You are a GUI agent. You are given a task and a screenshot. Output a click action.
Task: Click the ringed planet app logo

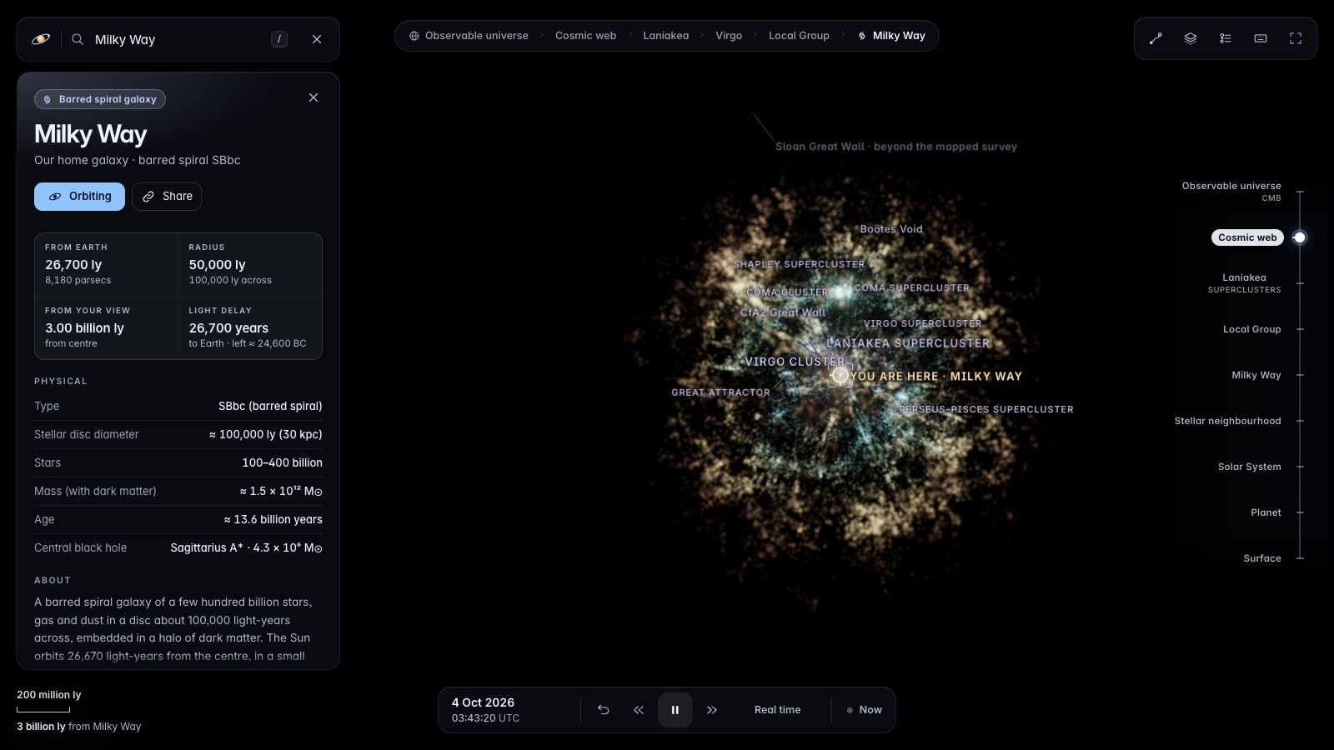[x=41, y=39]
